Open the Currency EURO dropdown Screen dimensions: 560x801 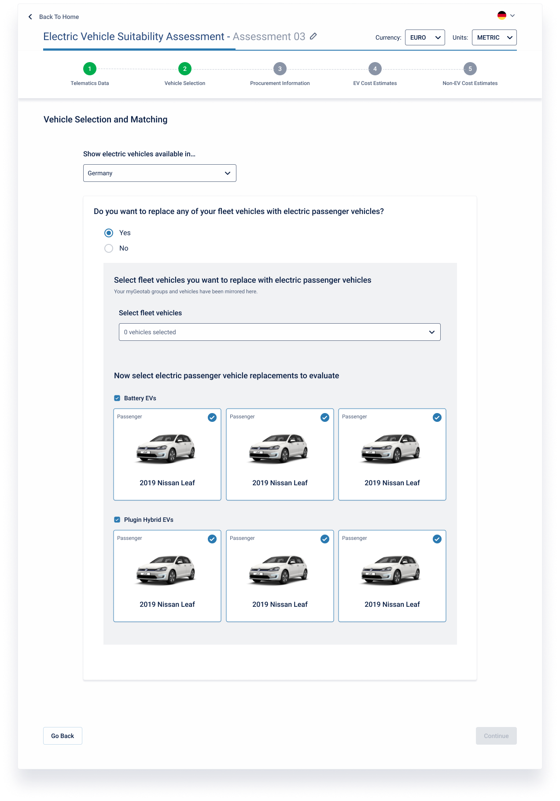(x=425, y=37)
